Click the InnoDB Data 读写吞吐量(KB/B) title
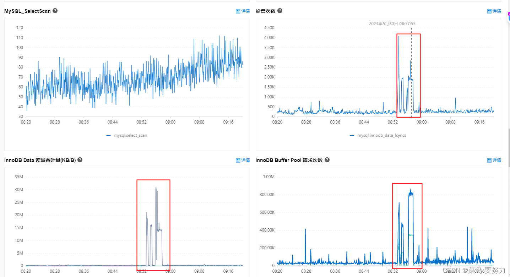 point(40,160)
